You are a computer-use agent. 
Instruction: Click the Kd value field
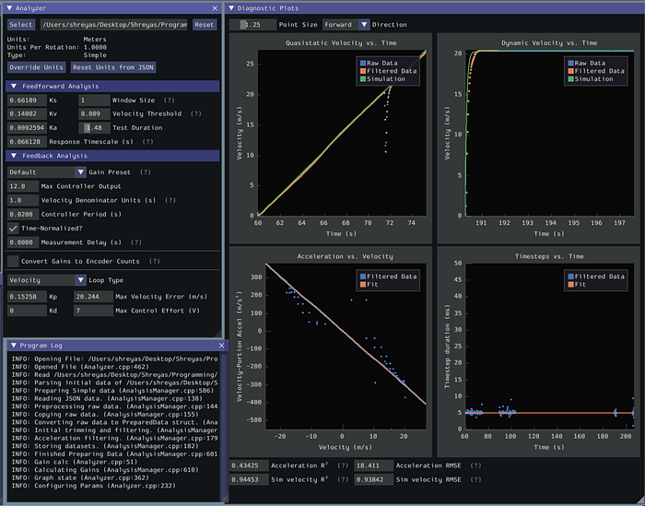coord(27,311)
